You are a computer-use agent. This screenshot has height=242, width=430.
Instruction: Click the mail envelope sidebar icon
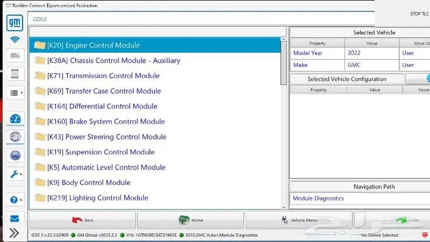coord(15,219)
